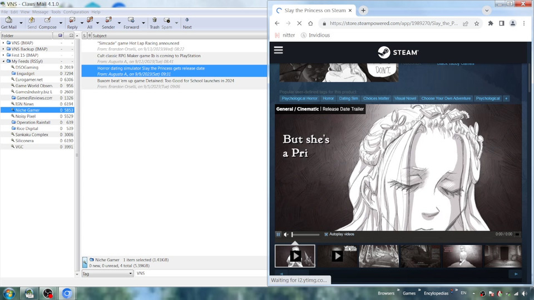Screen dimensions: 534x300
Task: Click the Steam logo
Action: pyautogui.click(x=398, y=52)
